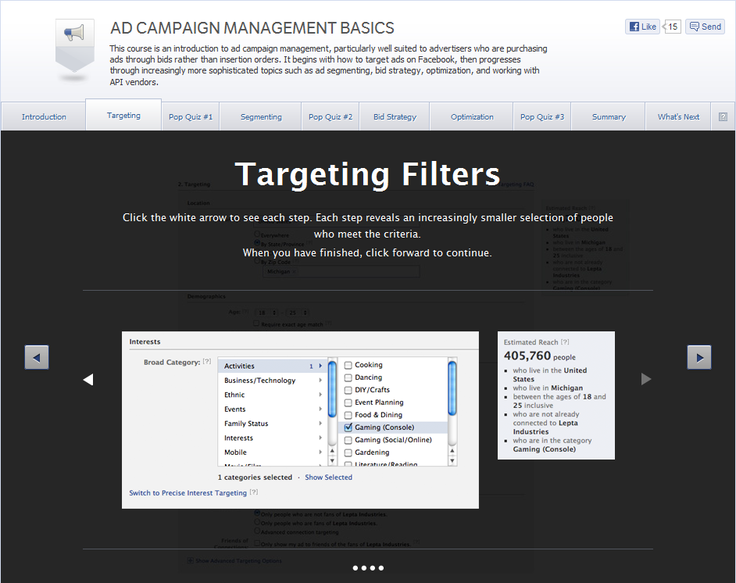The image size is (736, 583).
Task: Open the Pop Quiz #3 tab
Action: pos(542,116)
